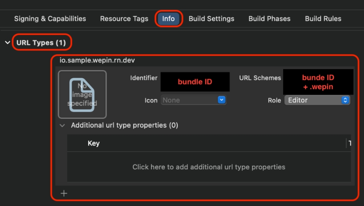Image resolution: width=364 pixels, height=206 pixels.
Task: Collapse the URL Types section chevron
Action: click(x=8, y=43)
